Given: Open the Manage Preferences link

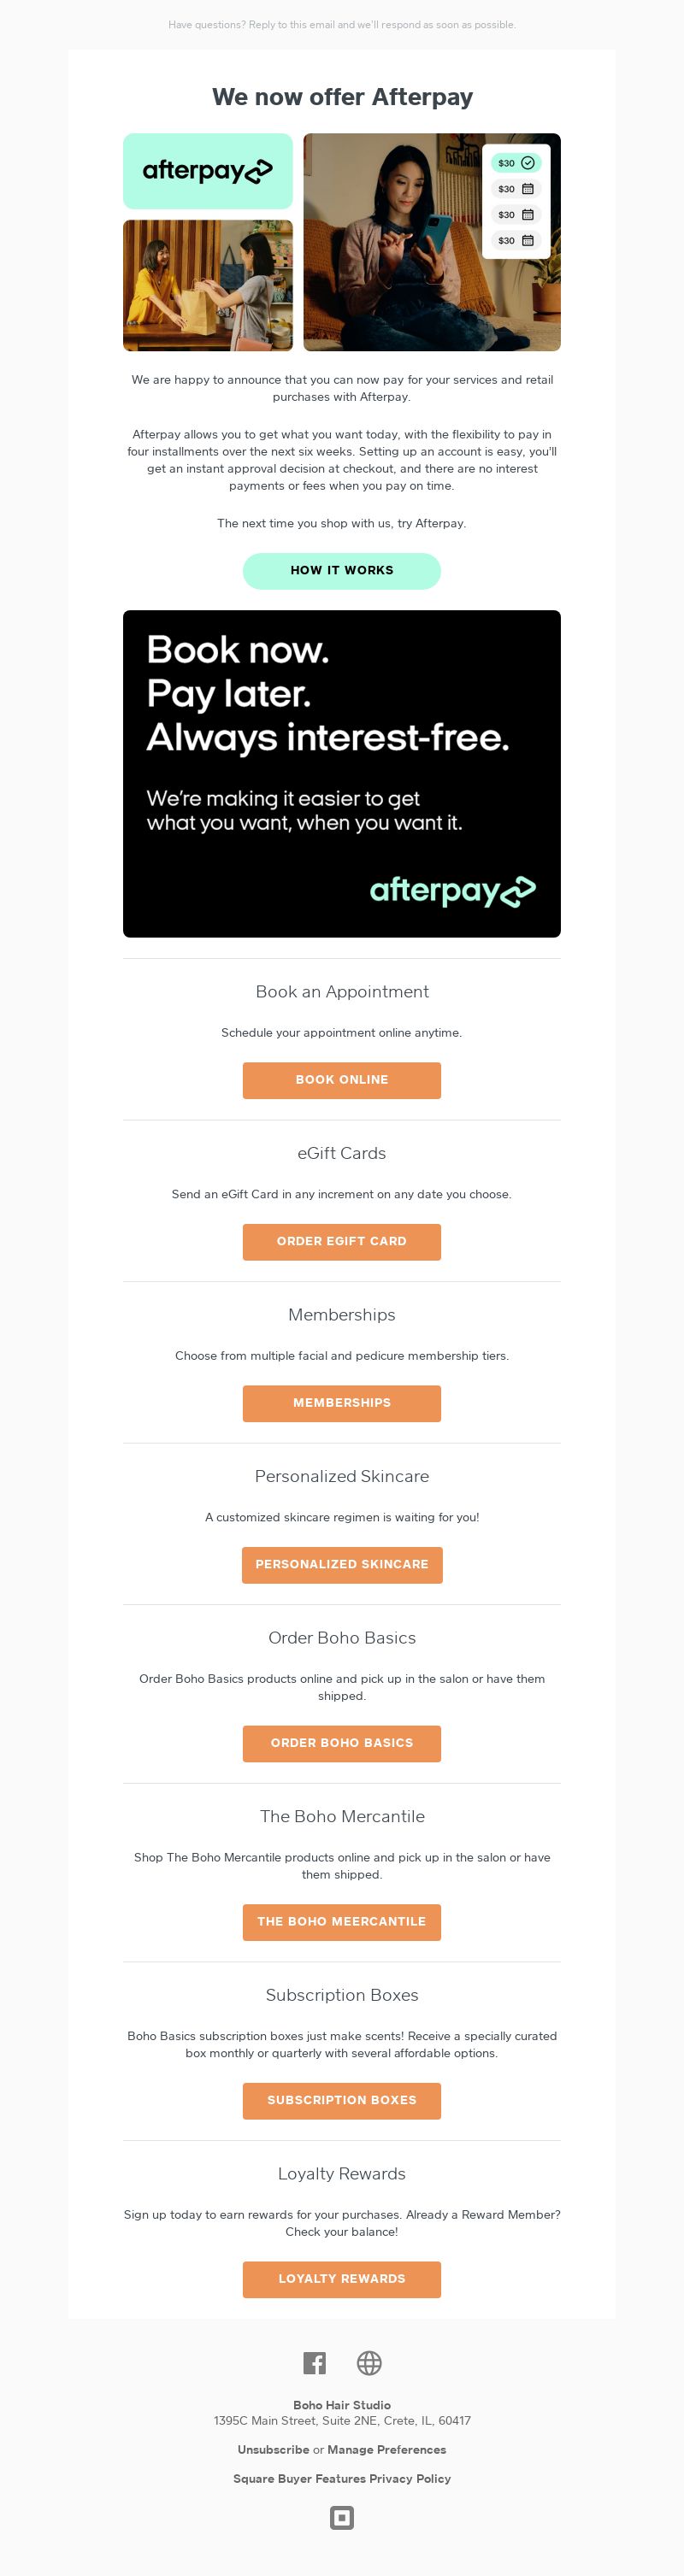Looking at the screenshot, I should (x=387, y=2449).
